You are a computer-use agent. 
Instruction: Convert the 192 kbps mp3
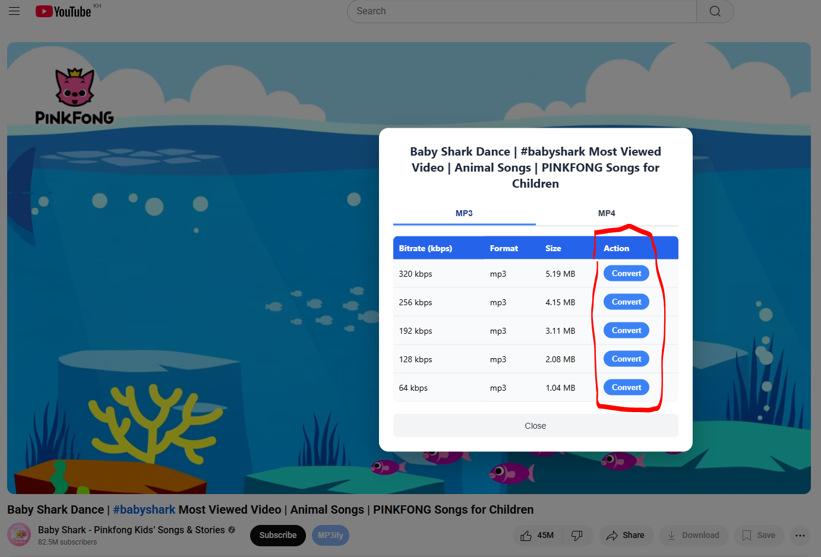[x=626, y=330]
